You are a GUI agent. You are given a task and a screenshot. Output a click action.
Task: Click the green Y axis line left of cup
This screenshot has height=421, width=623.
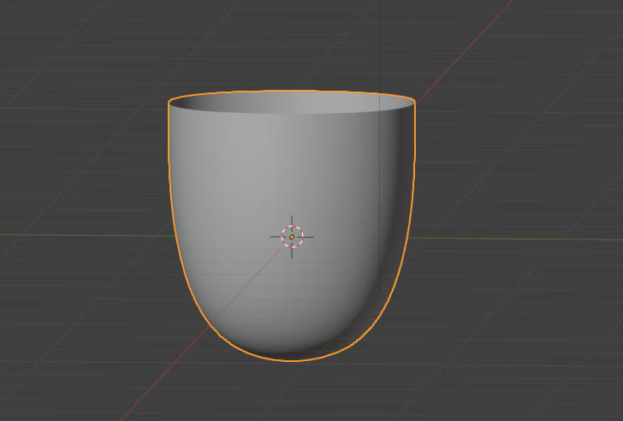tap(86, 235)
